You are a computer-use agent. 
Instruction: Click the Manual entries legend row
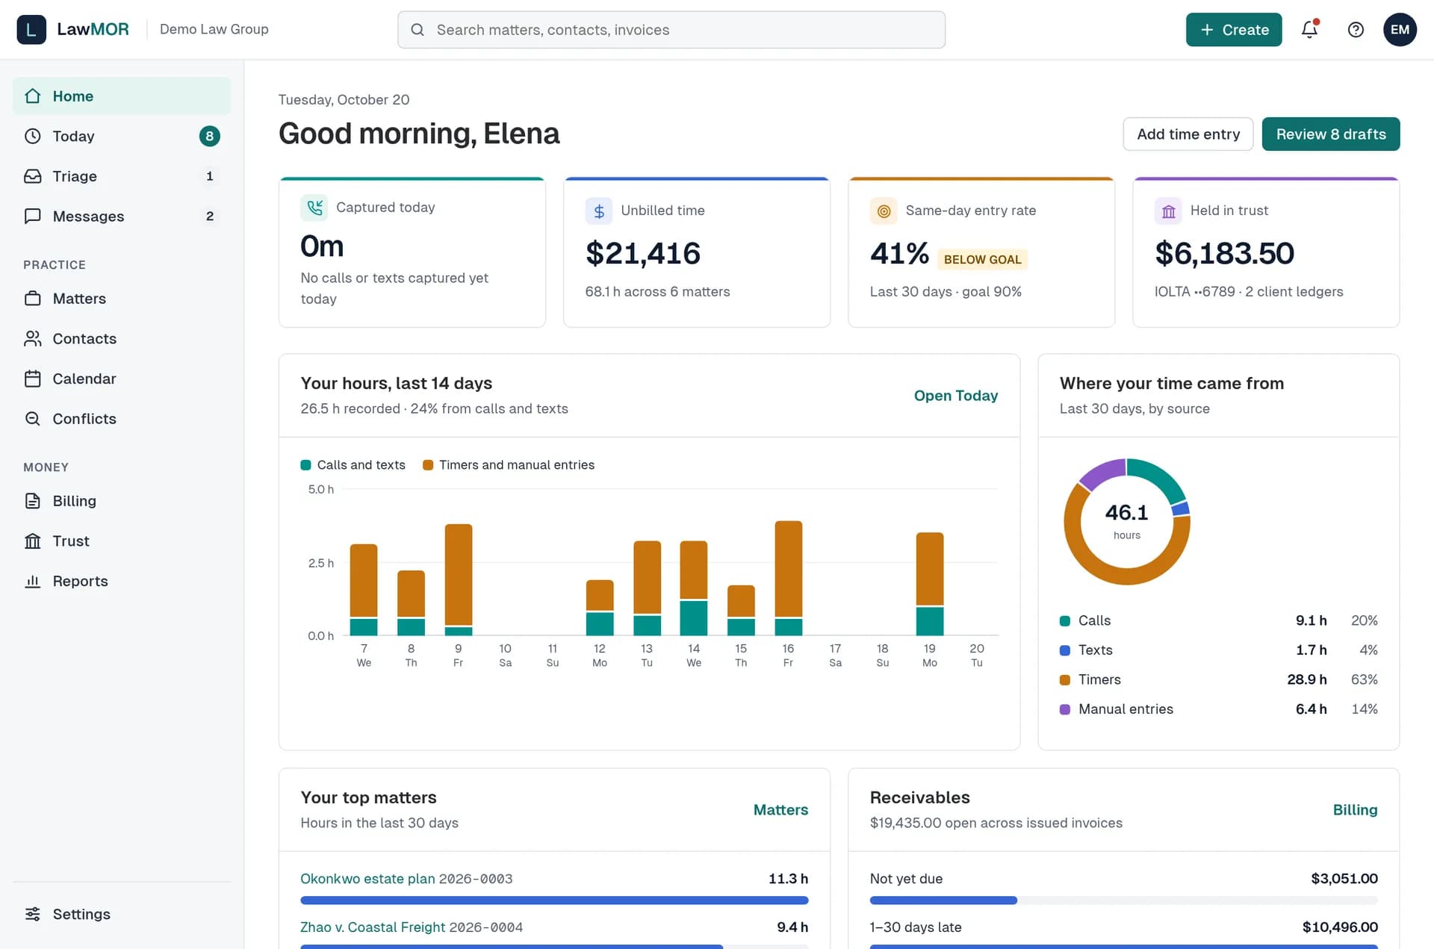1218,709
